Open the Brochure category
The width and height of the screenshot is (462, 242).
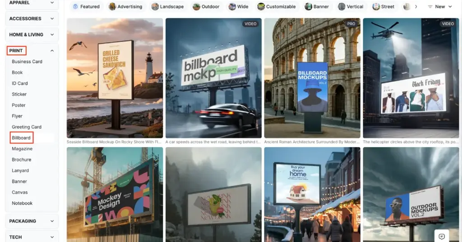click(x=22, y=160)
